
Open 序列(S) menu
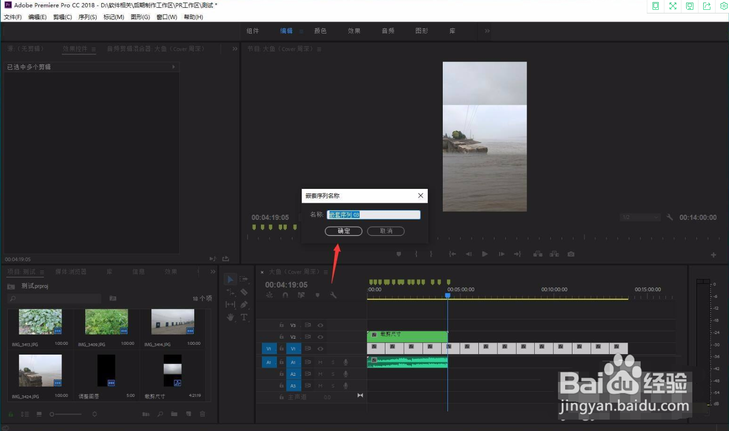point(87,17)
